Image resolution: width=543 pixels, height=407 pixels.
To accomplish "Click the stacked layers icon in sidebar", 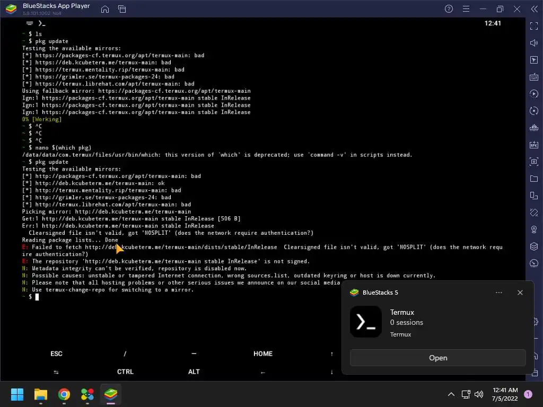I will coord(534,246).
